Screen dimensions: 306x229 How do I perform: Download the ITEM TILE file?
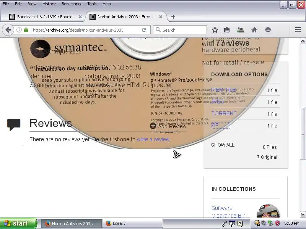[x=224, y=90]
